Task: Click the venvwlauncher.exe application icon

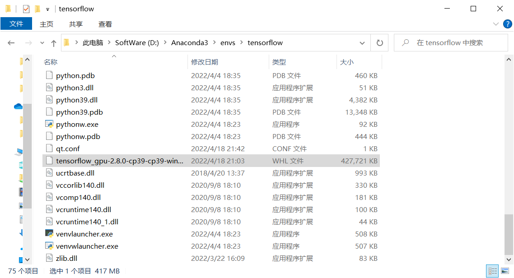Action: tap(49, 246)
